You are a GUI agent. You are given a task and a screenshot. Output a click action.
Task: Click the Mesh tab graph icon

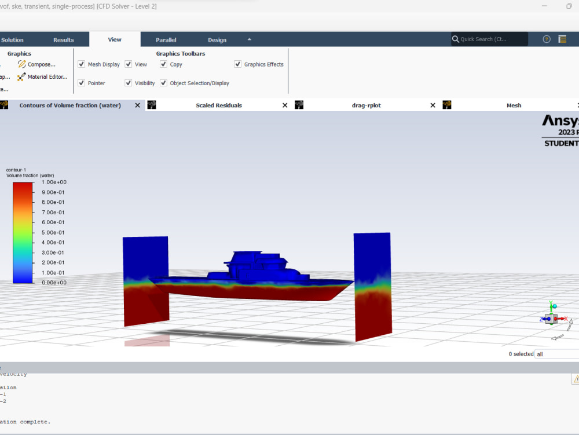click(x=446, y=105)
